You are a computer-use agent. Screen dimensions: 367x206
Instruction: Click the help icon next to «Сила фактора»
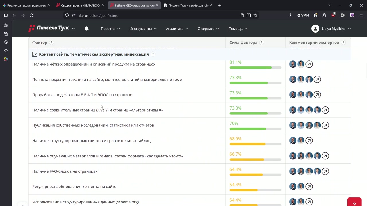point(261,43)
